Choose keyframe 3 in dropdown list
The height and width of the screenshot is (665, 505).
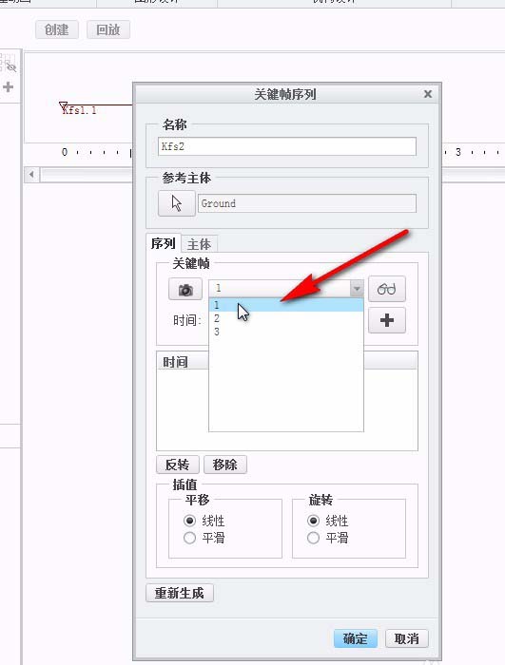coord(286,332)
